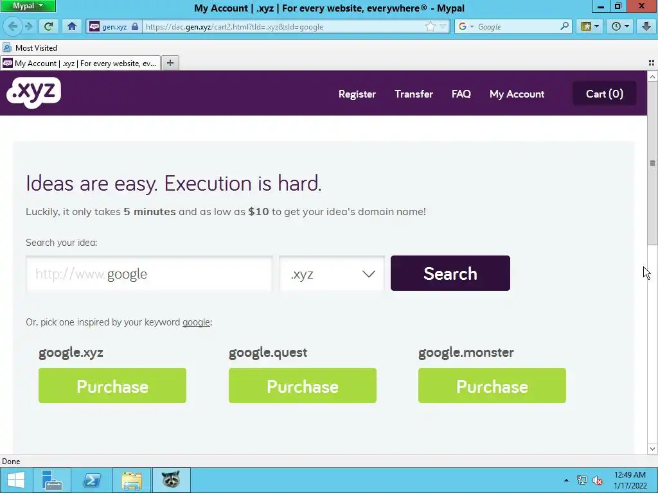The width and height of the screenshot is (658, 493).
Task: Click the vertical scrollbar thumb
Action: click(x=652, y=163)
